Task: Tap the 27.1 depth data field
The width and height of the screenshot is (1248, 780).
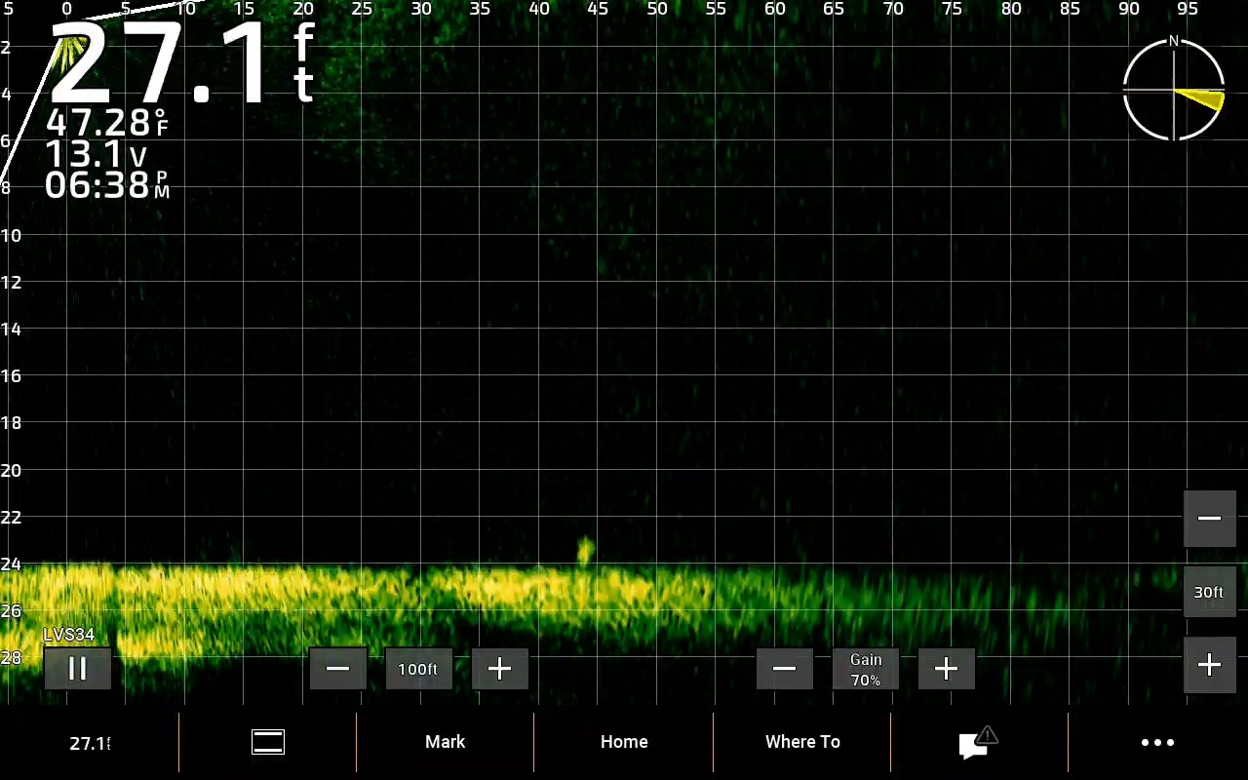Action: point(90,743)
